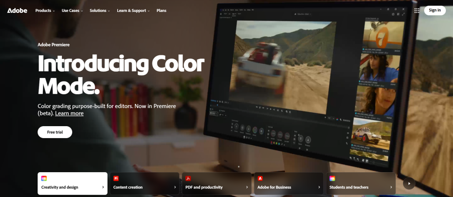Click the arrow on Students and teachers card
The image size is (453, 197).
coord(391,187)
